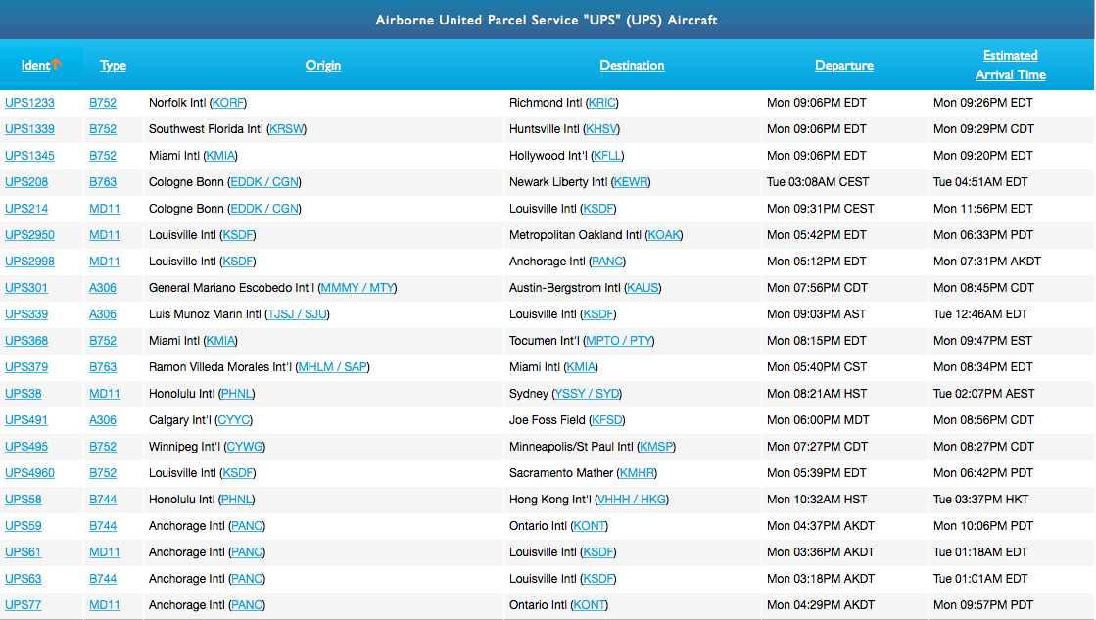This screenshot has height=620, width=1096.
Task: Open flight UPS491
Action: [x=26, y=421]
